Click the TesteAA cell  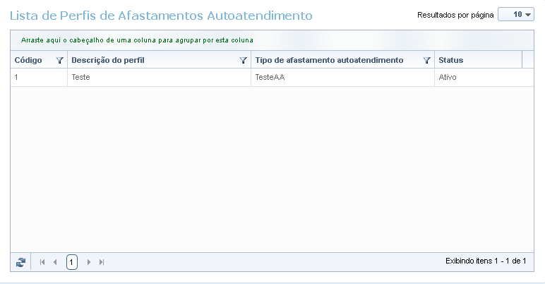click(342, 78)
